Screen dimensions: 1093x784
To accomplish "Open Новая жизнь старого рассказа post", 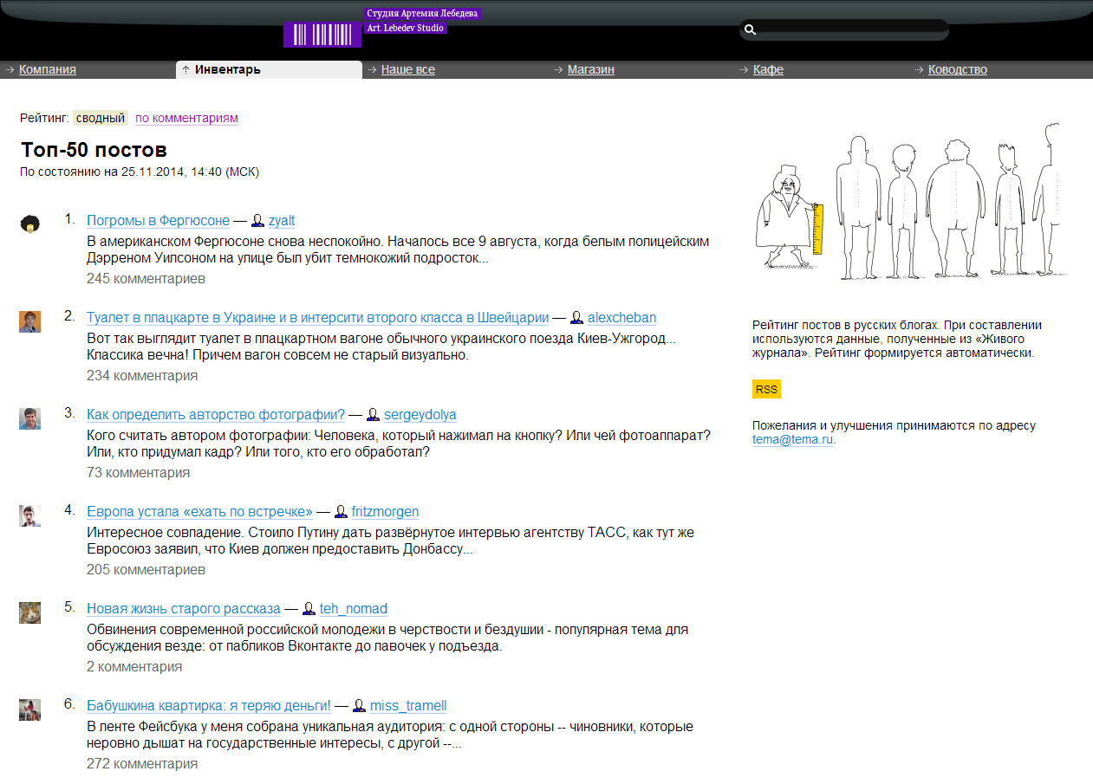I will [x=184, y=609].
